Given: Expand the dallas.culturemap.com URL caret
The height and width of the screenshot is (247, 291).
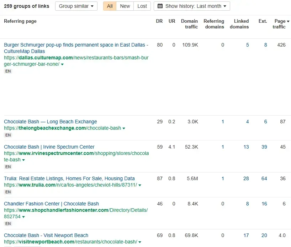Looking at the screenshot, I should [x=62, y=65].
